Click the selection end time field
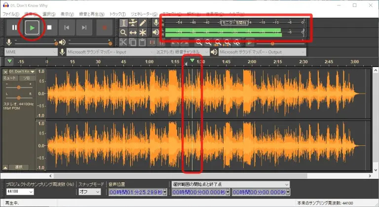Viewport: 379px width, 207px height. pyautogui.click(x=260, y=192)
